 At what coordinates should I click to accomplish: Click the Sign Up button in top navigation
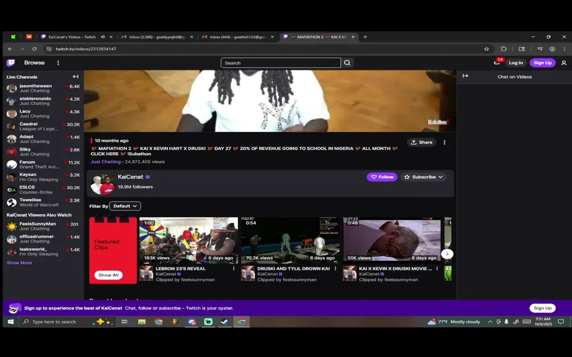tap(542, 63)
